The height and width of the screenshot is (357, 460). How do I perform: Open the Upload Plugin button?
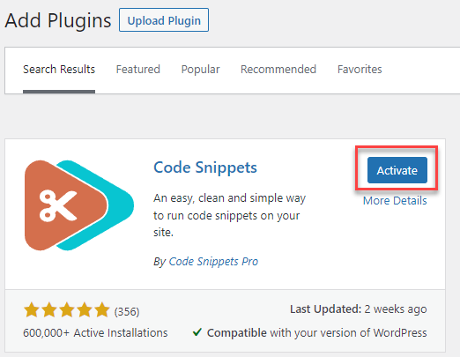[x=164, y=20]
